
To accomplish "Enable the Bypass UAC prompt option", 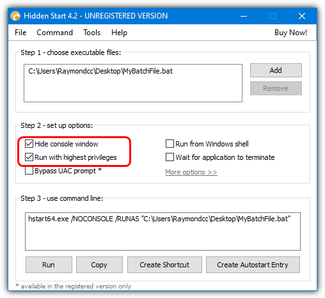I will [29, 171].
